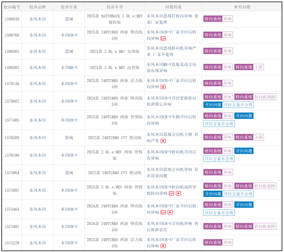
Task: Open the video icon in complaint 1576589 row
Action: coord(163,141)
